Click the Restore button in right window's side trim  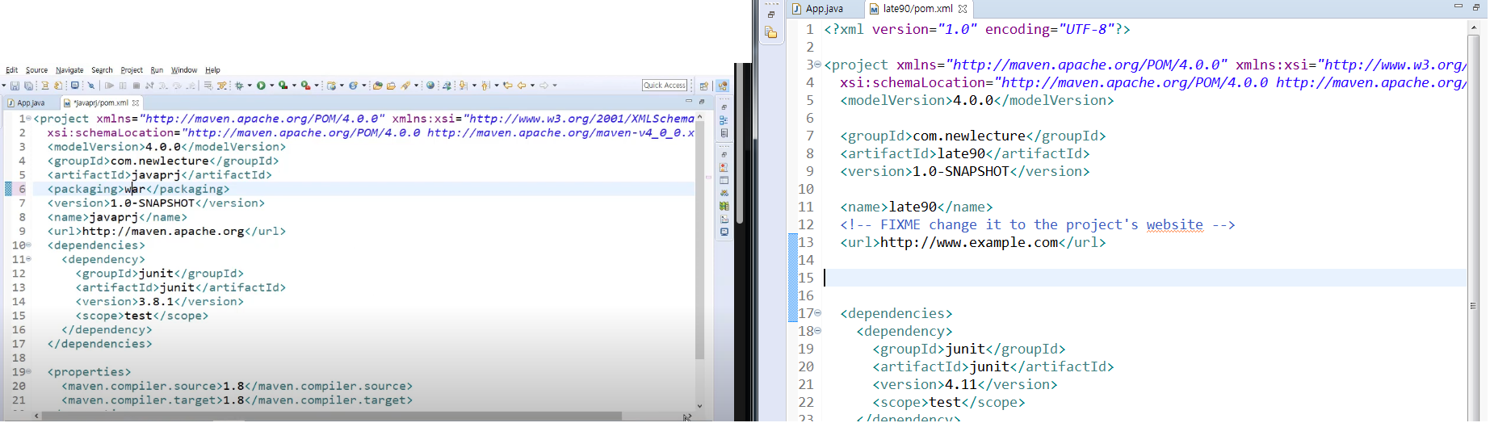[x=771, y=14]
